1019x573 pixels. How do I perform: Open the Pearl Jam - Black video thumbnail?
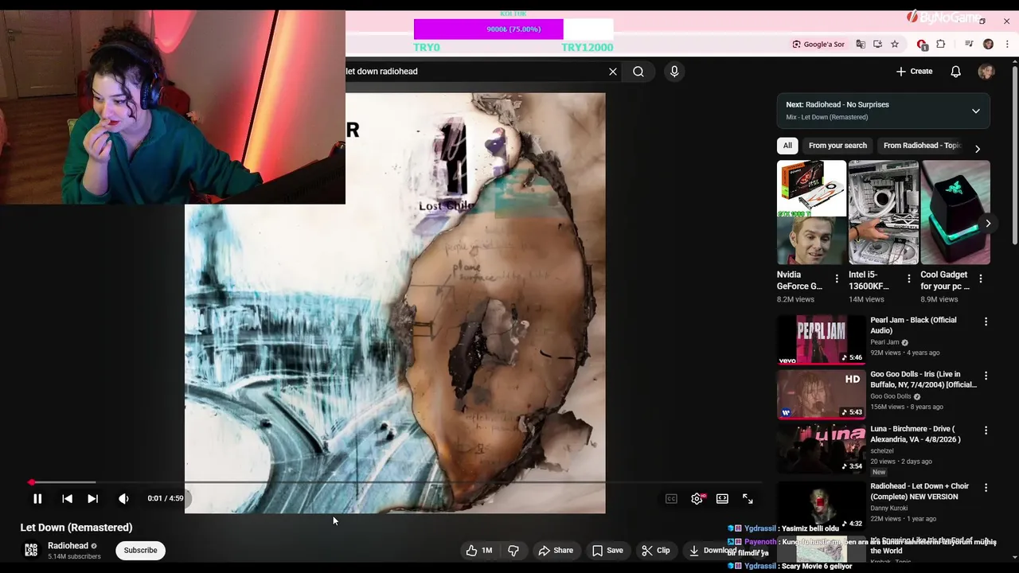click(x=822, y=340)
